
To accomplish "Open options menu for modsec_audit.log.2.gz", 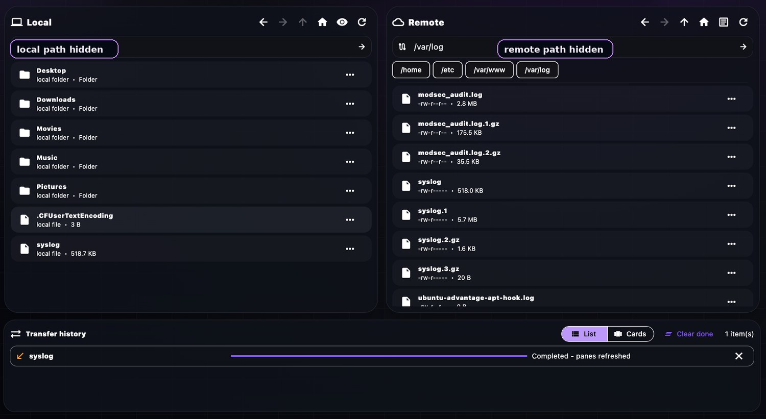I will (731, 157).
